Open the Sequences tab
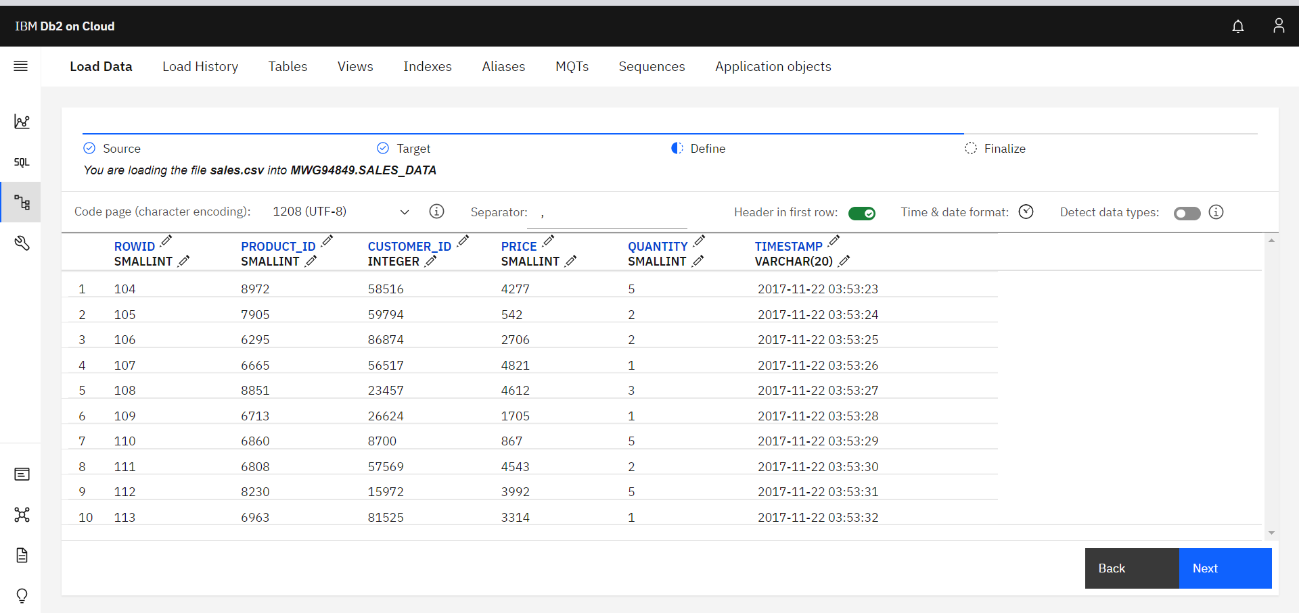1299x613 pixels. (x=652, y=66)
